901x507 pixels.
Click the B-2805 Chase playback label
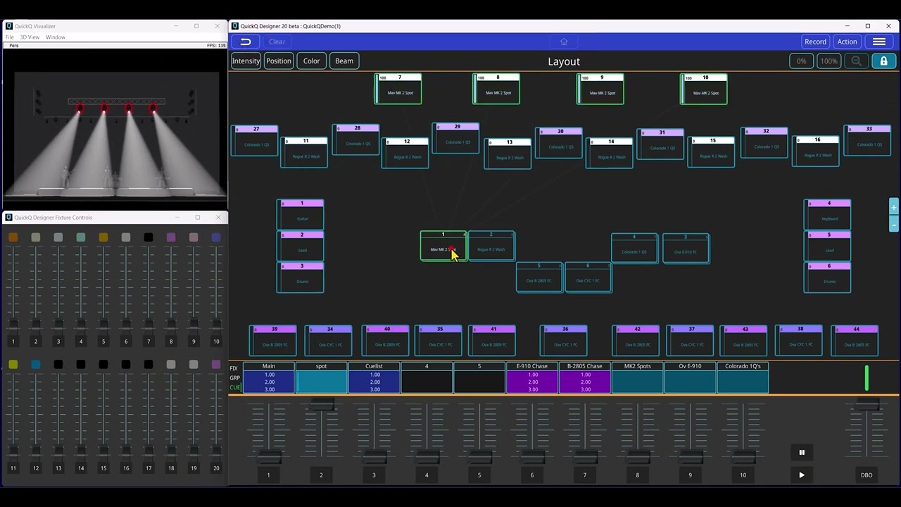[585, 366]
